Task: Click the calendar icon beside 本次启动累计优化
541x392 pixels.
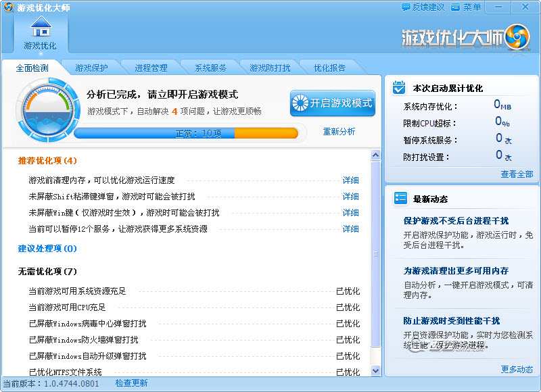Action: 399,88
